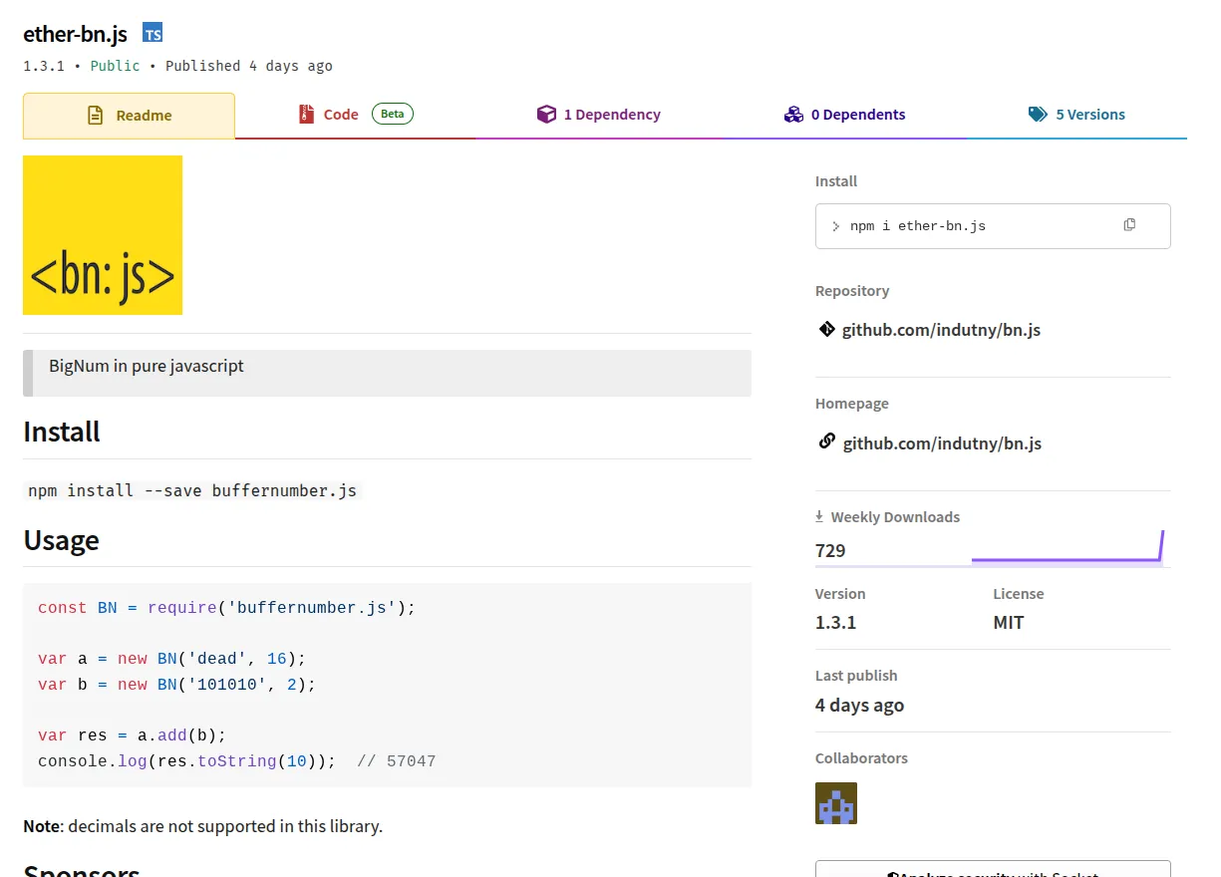Click the package title ether-bn.js

point(76,34)
